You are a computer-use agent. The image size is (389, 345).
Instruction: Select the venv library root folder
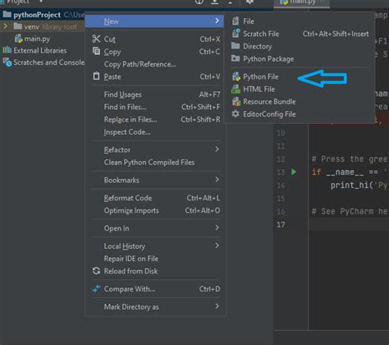[x=50, y=27]
